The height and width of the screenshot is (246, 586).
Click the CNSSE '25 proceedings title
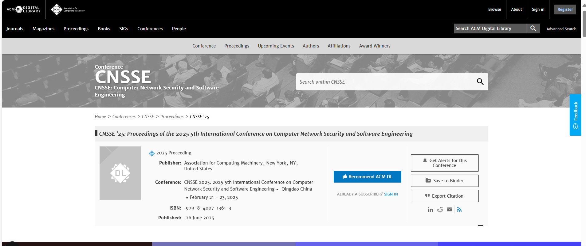click(x=256, y=134)
